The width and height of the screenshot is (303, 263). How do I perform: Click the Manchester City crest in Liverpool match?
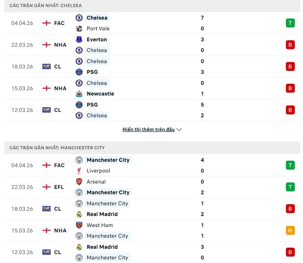pos(79,160)
